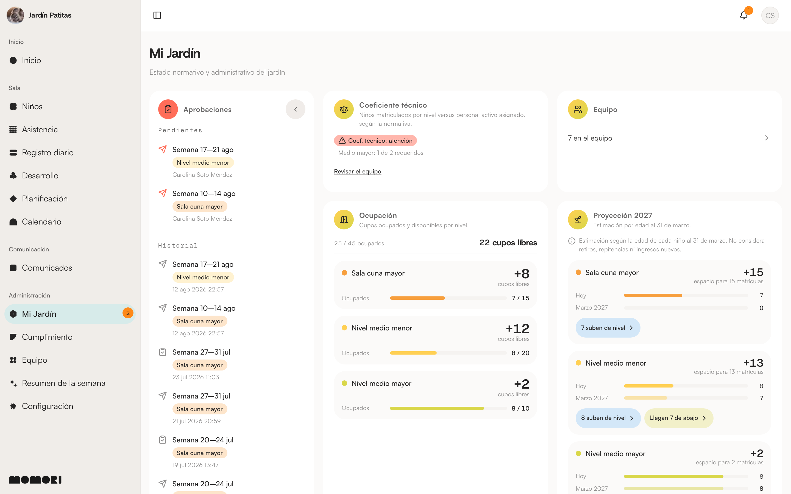Open the 'Llegan 7 de abajo' chip

click(x=679, y=418)
